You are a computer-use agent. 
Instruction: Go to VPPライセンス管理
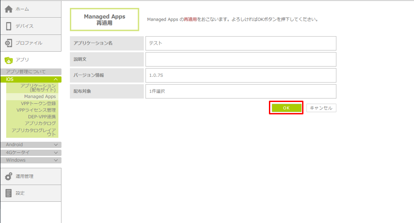tap(36, 110)
